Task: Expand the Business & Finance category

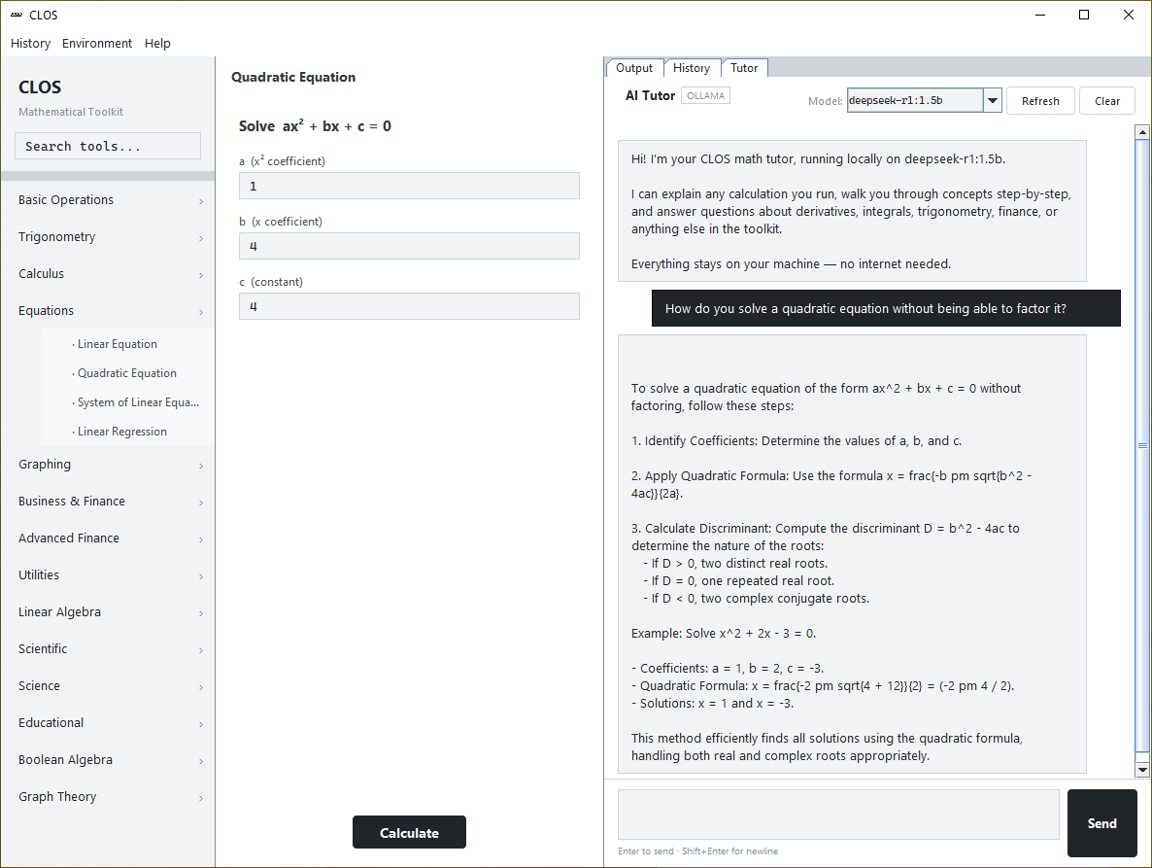Action: coord(108,501)
